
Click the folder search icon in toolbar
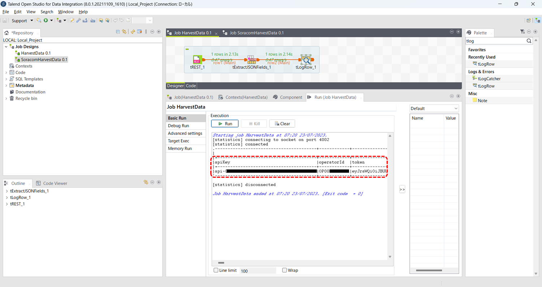(39, 21)
